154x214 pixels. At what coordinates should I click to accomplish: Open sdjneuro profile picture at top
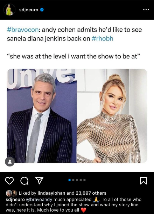[x=9, y=10]
